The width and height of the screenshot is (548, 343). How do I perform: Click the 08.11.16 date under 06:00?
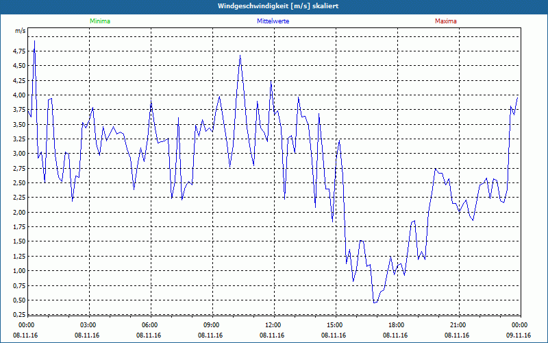(x=149, y=335)
